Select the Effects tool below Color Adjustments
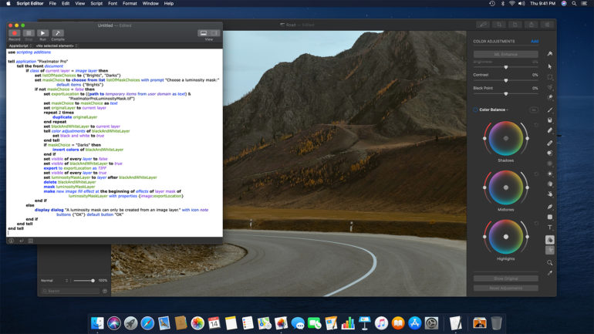Image resolution: width=594 pixels, height=334 pixels. [550, 250]
